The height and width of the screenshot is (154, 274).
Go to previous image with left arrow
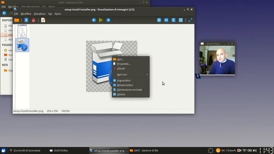pyautogui.click(x=94, y=20)
